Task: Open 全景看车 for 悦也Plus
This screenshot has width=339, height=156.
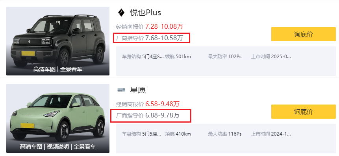Action: click(71, 69)
